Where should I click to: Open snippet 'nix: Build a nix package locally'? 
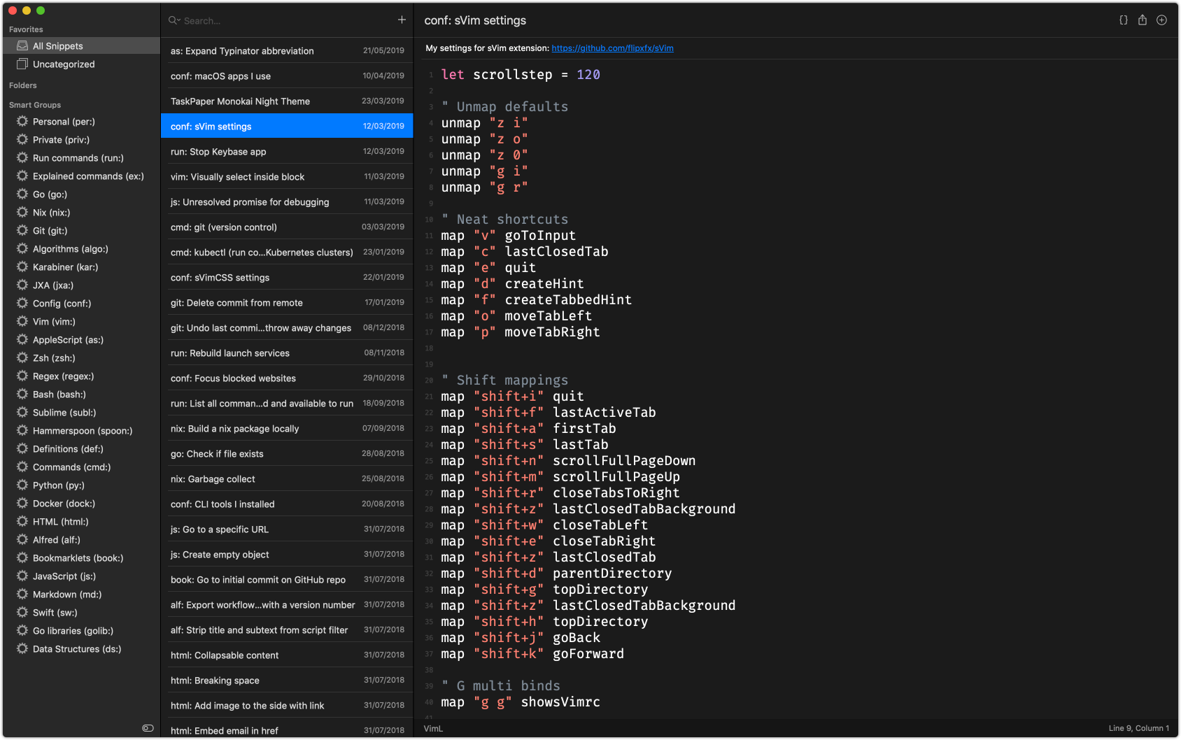pos(287,429)
